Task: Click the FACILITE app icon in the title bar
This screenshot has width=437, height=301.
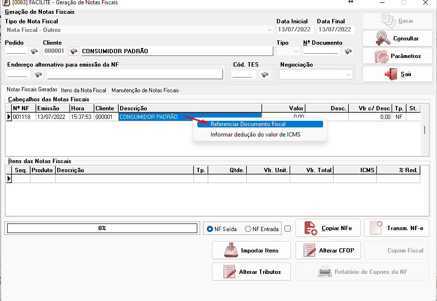Action: point(6,3)
